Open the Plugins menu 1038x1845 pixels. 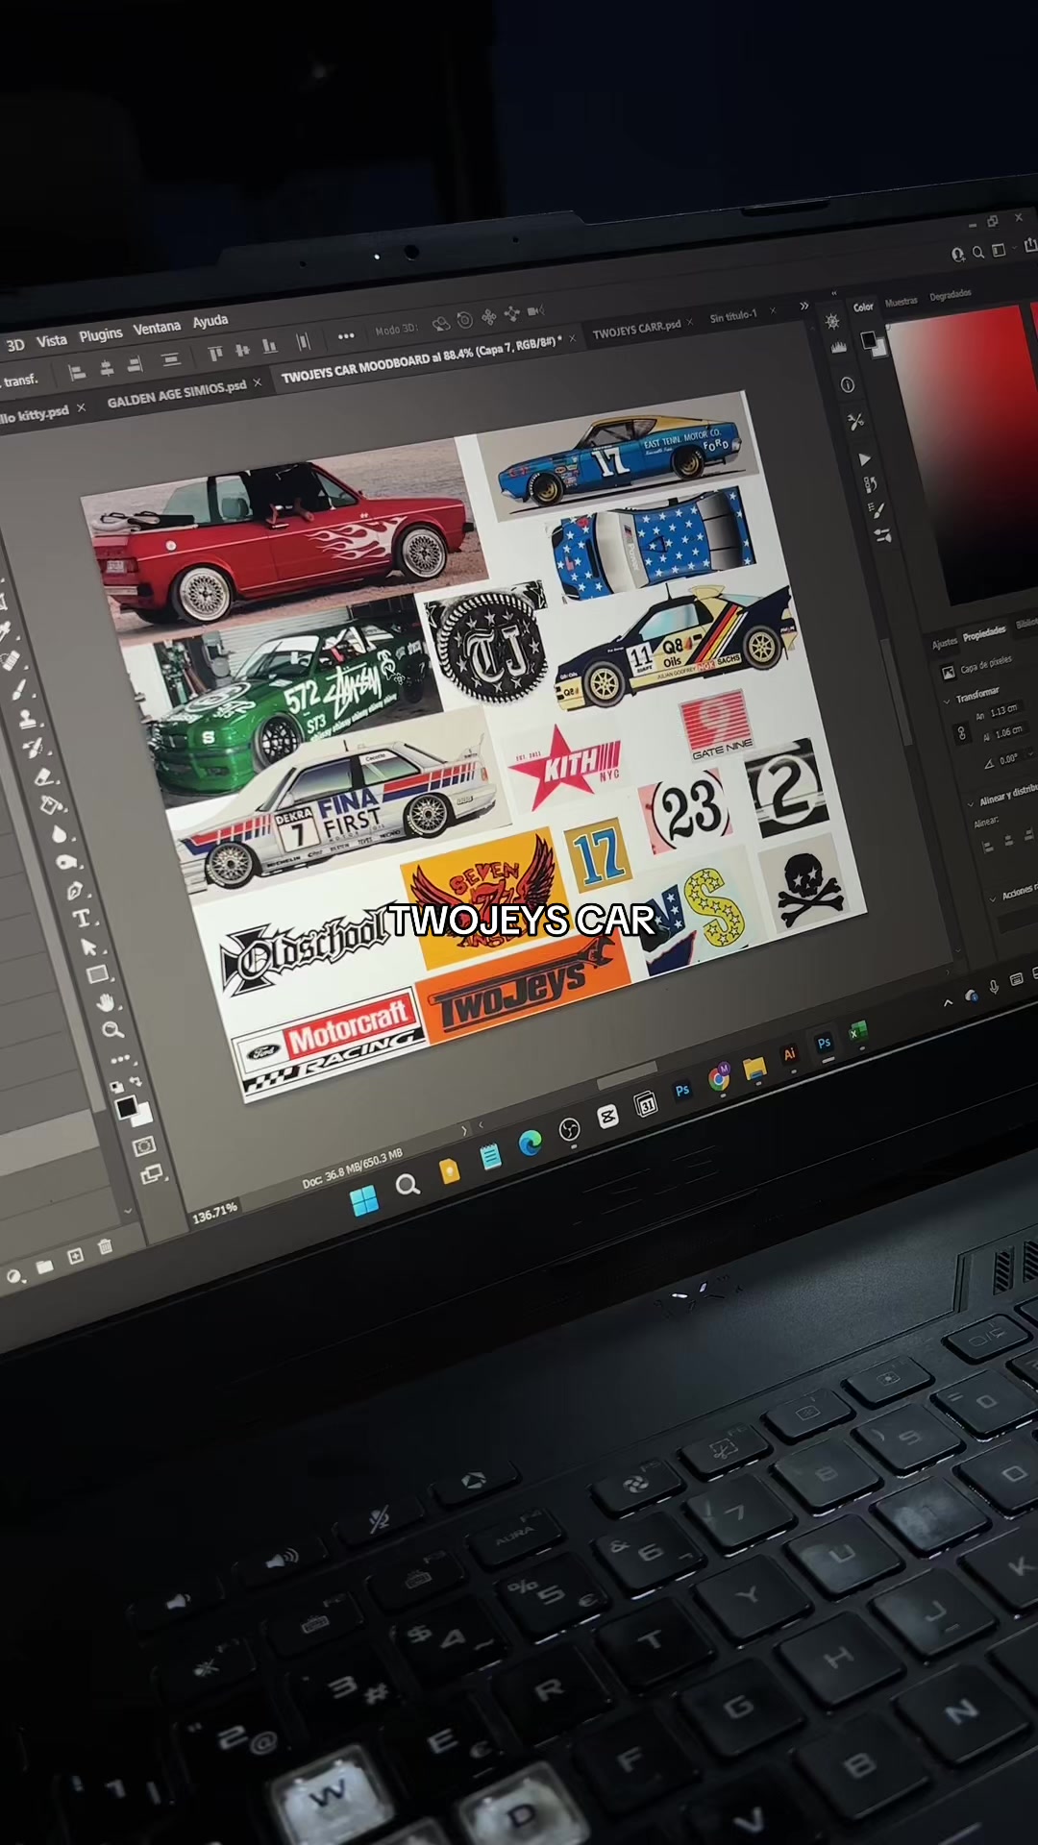click(101, 334)
